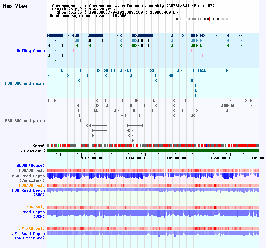
Task: Open MSM Read Depth (Capillary) label
Action: coord(28,178)
